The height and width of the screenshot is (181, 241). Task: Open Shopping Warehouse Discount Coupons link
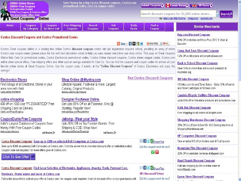pyautogui.click(x=201, y=120)
